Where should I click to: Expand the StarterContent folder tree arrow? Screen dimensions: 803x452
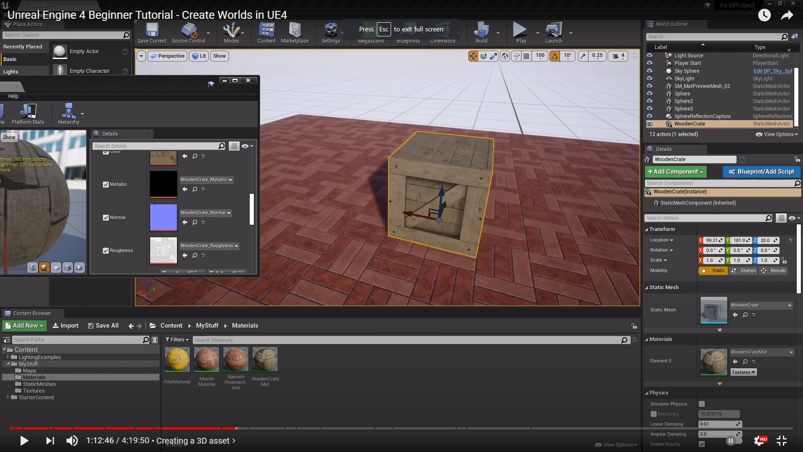pyautogui.click(x=8, y=397)
